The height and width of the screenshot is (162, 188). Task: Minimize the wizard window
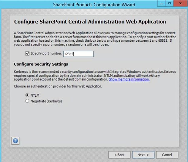[162, 3]
